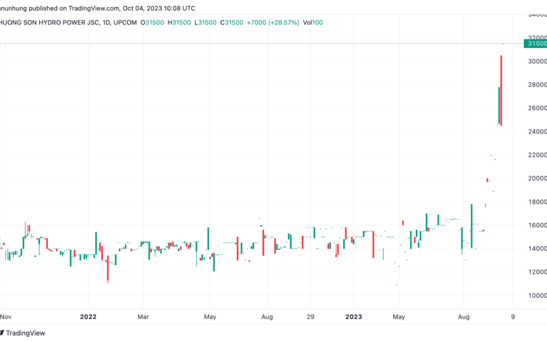The width and height of the screenshot is (547, 342).
Task: Select the 2022 label on time axis
Action: (x=88, y=317)
